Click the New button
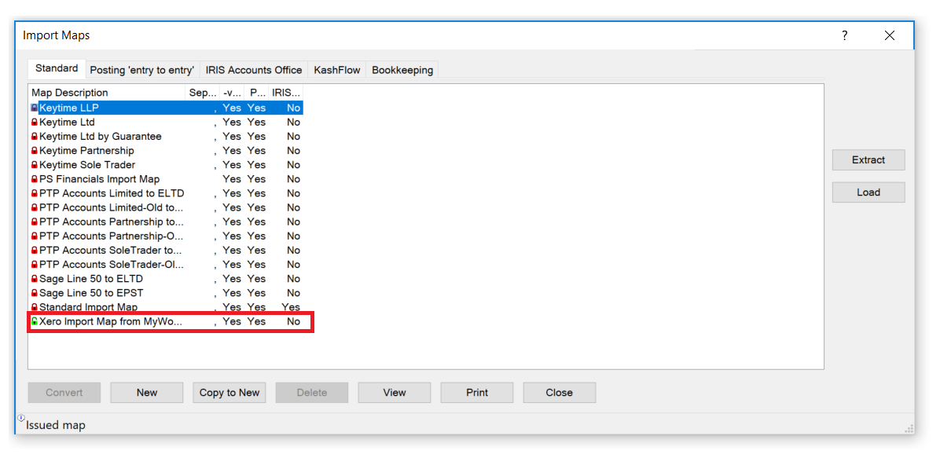This screenshot has width=940, height=454. (x=147, y=393)
